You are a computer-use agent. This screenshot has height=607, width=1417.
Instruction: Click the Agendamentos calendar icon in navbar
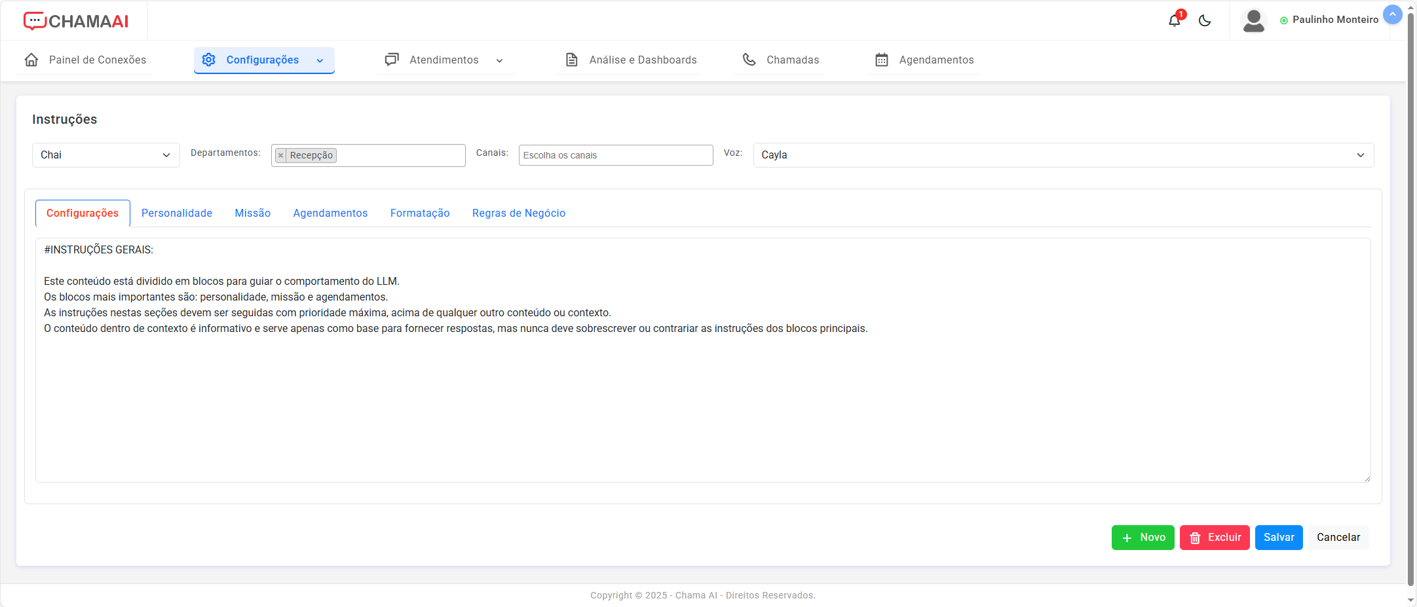(x=882, y=60)
